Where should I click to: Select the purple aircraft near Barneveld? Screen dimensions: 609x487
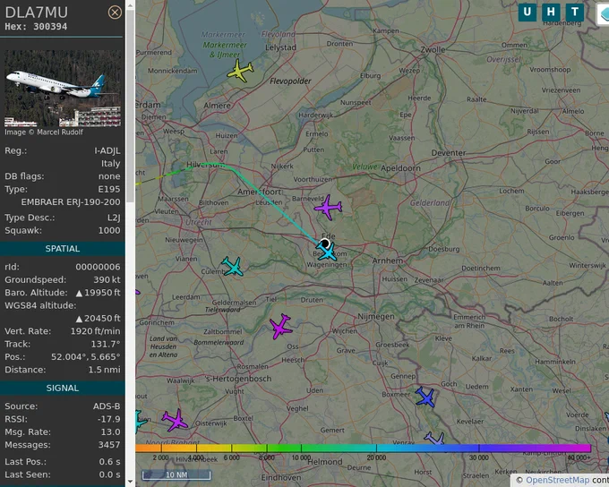click(328, 207)
